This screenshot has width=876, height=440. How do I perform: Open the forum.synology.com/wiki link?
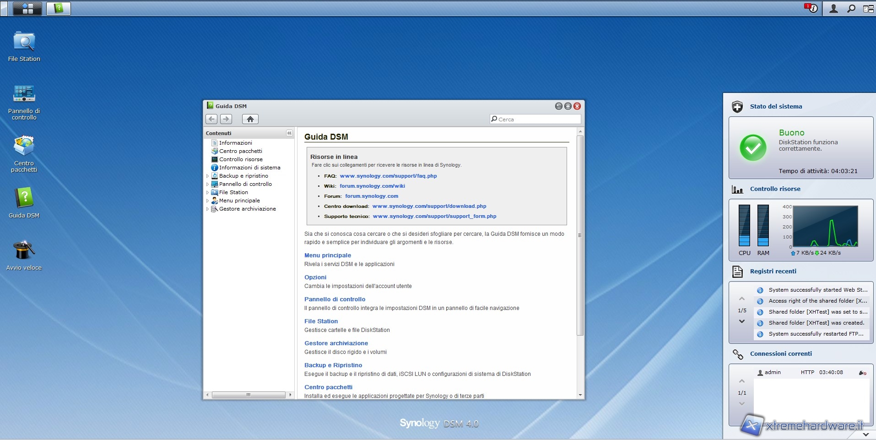[x=372, y=186]
